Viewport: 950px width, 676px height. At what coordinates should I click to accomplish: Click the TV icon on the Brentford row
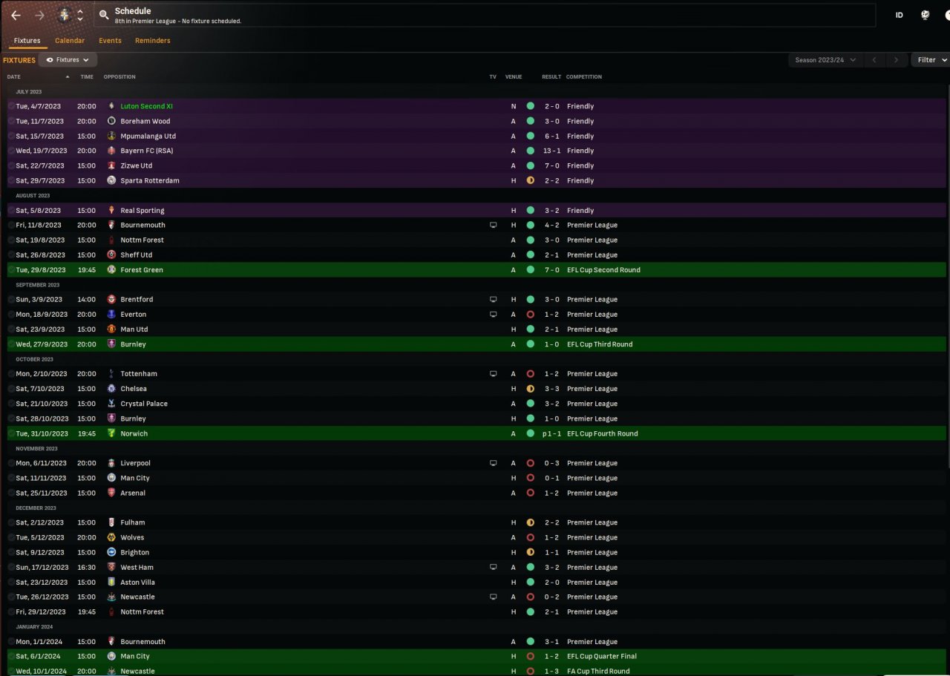[493, 299]
